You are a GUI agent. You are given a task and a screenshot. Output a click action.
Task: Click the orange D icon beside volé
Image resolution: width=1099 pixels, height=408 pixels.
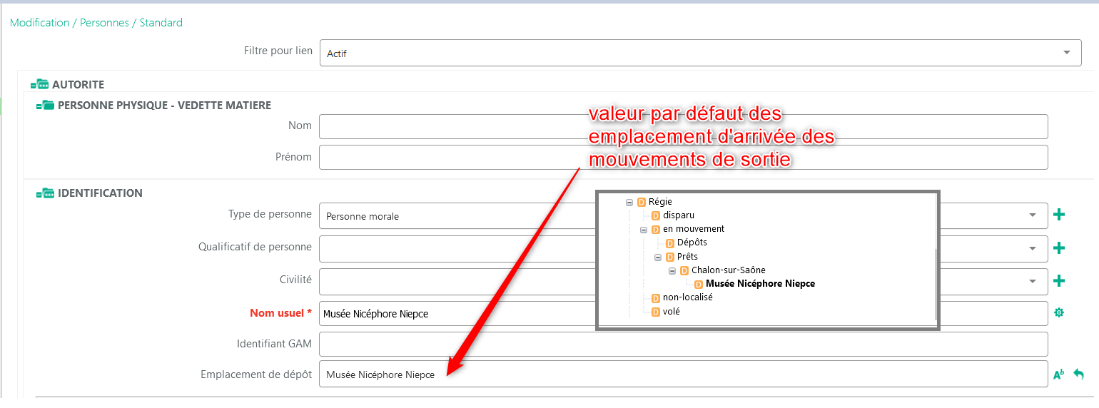(x=656, y=312)
